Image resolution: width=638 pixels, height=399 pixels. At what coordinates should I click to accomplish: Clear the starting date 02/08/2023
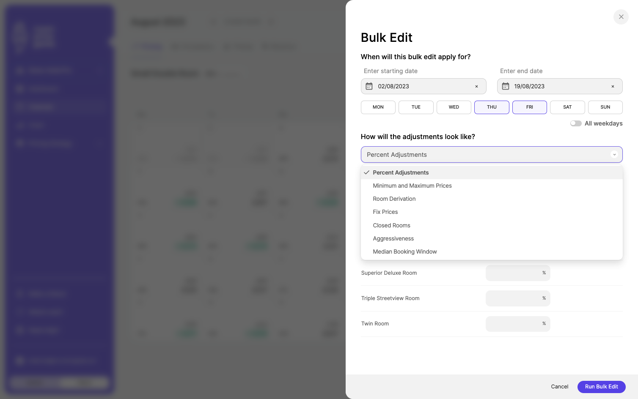pyautogui.click(x=476, y=87)
